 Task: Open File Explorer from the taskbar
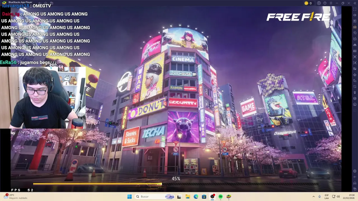(187, 197)
